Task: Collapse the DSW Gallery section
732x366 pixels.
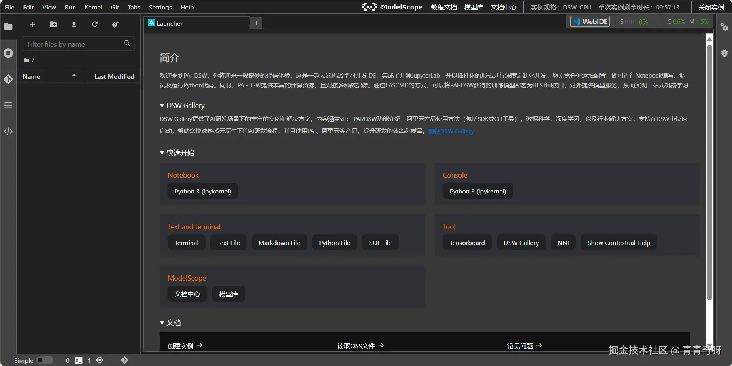Action: pos(162,106)
